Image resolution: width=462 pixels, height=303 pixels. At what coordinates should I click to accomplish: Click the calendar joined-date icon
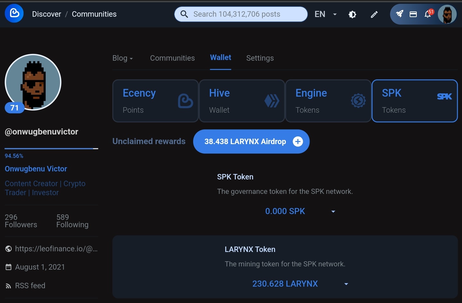tap(9, 267)
